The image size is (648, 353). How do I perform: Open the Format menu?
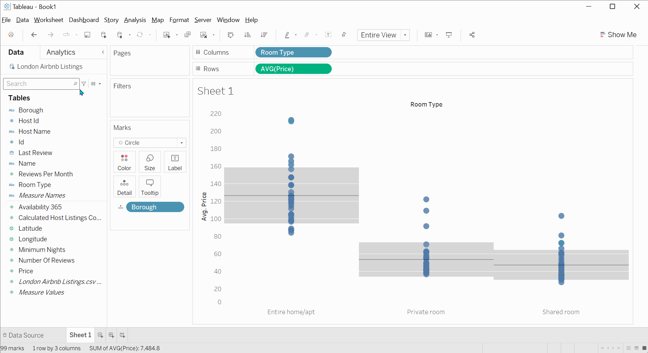[x=179, y=20]
